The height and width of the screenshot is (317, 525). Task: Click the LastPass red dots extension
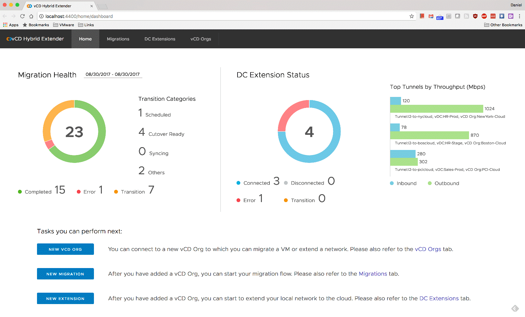[493, 16]
